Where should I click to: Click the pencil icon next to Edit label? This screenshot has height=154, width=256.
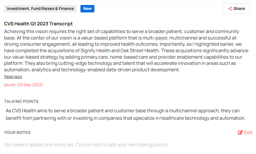point(240,132)
